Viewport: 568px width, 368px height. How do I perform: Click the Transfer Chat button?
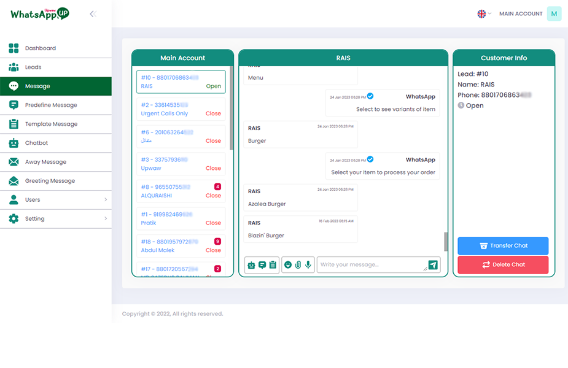pos(503,246)
